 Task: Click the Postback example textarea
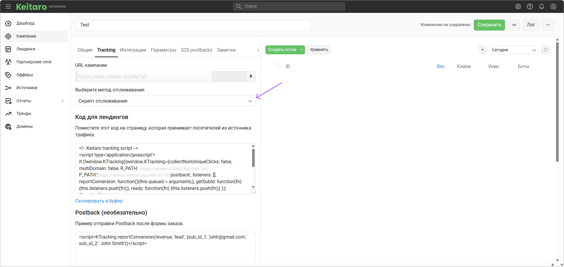pyautogui.click(x=165, y=247)
